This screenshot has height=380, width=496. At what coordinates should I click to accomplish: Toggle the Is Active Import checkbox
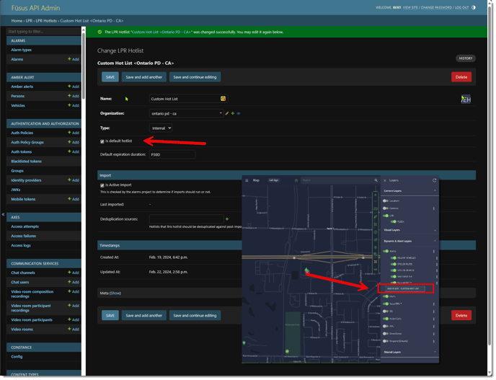[x=102, y=185]
